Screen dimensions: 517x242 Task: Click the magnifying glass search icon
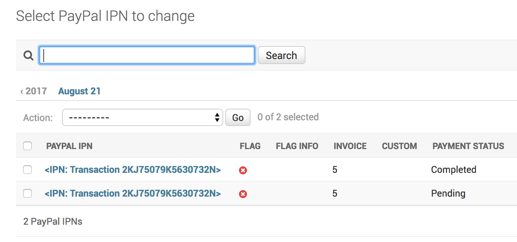(28, 55)
